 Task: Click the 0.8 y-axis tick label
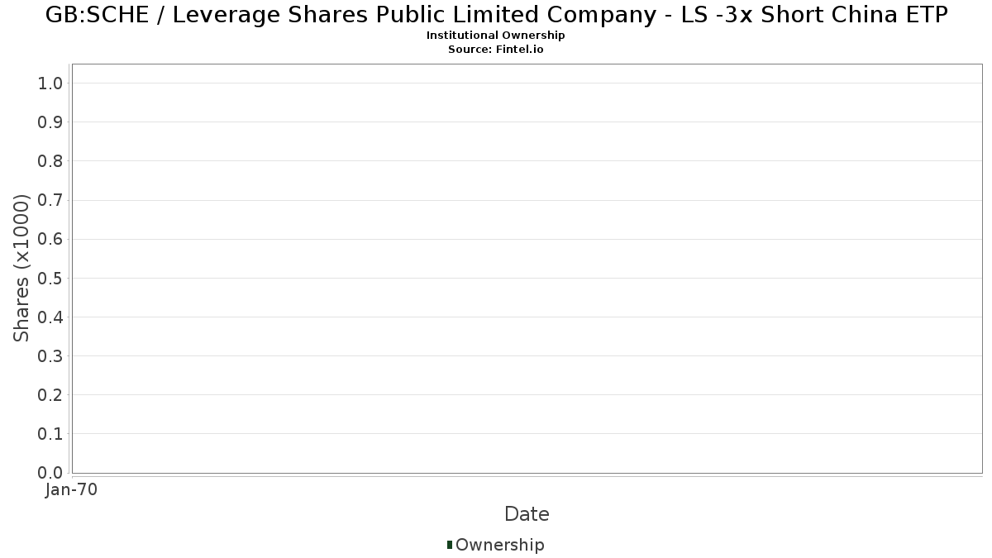[50, 161]
